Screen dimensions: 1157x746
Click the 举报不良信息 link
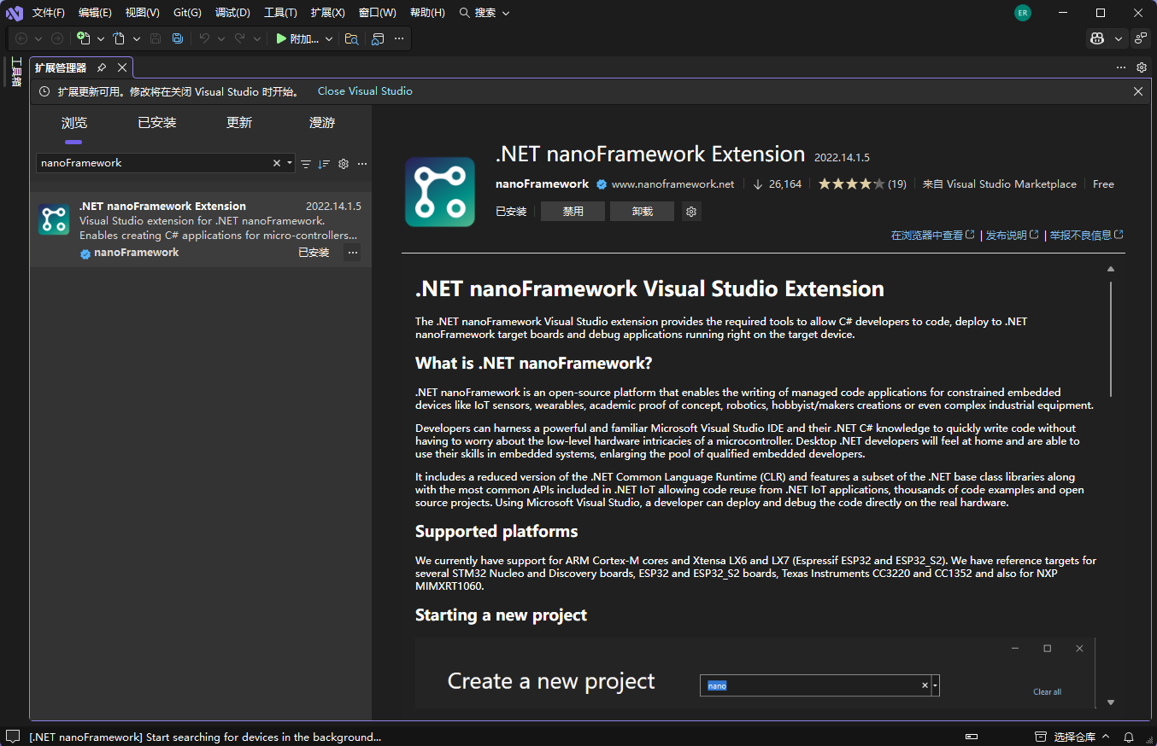tap(1087, 236)
